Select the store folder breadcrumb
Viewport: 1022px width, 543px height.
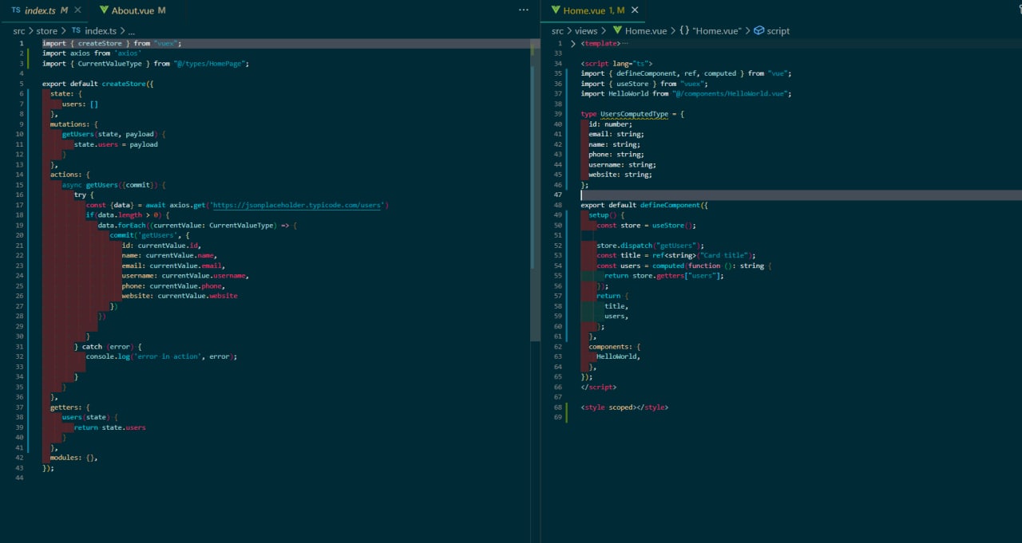click(x=47, y=31)
